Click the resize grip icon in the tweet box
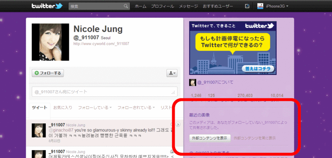The height and width of the screenshot is (158, 332). click(x=173, y=92)
